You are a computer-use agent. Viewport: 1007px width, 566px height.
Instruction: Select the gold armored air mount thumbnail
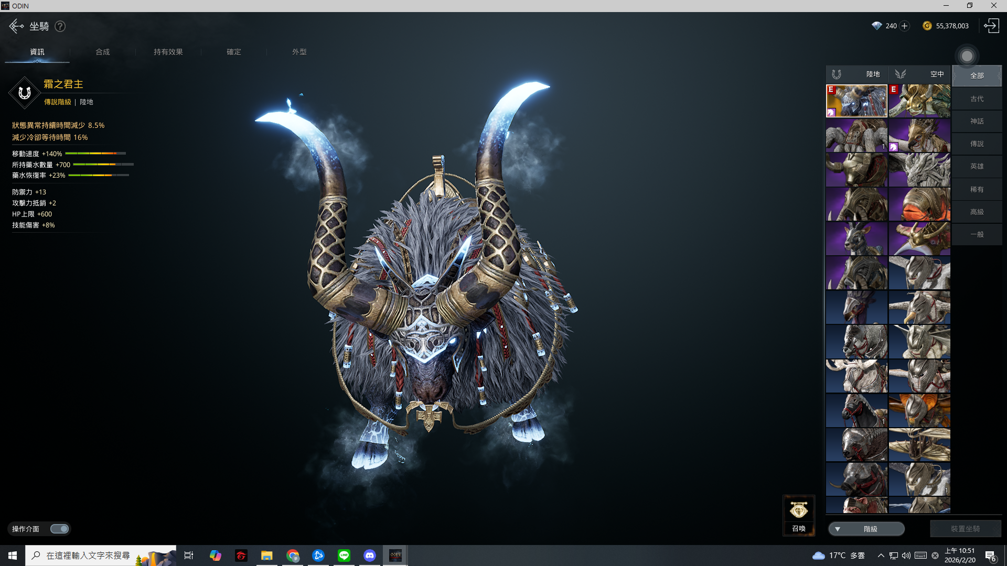tap(919, 101)
